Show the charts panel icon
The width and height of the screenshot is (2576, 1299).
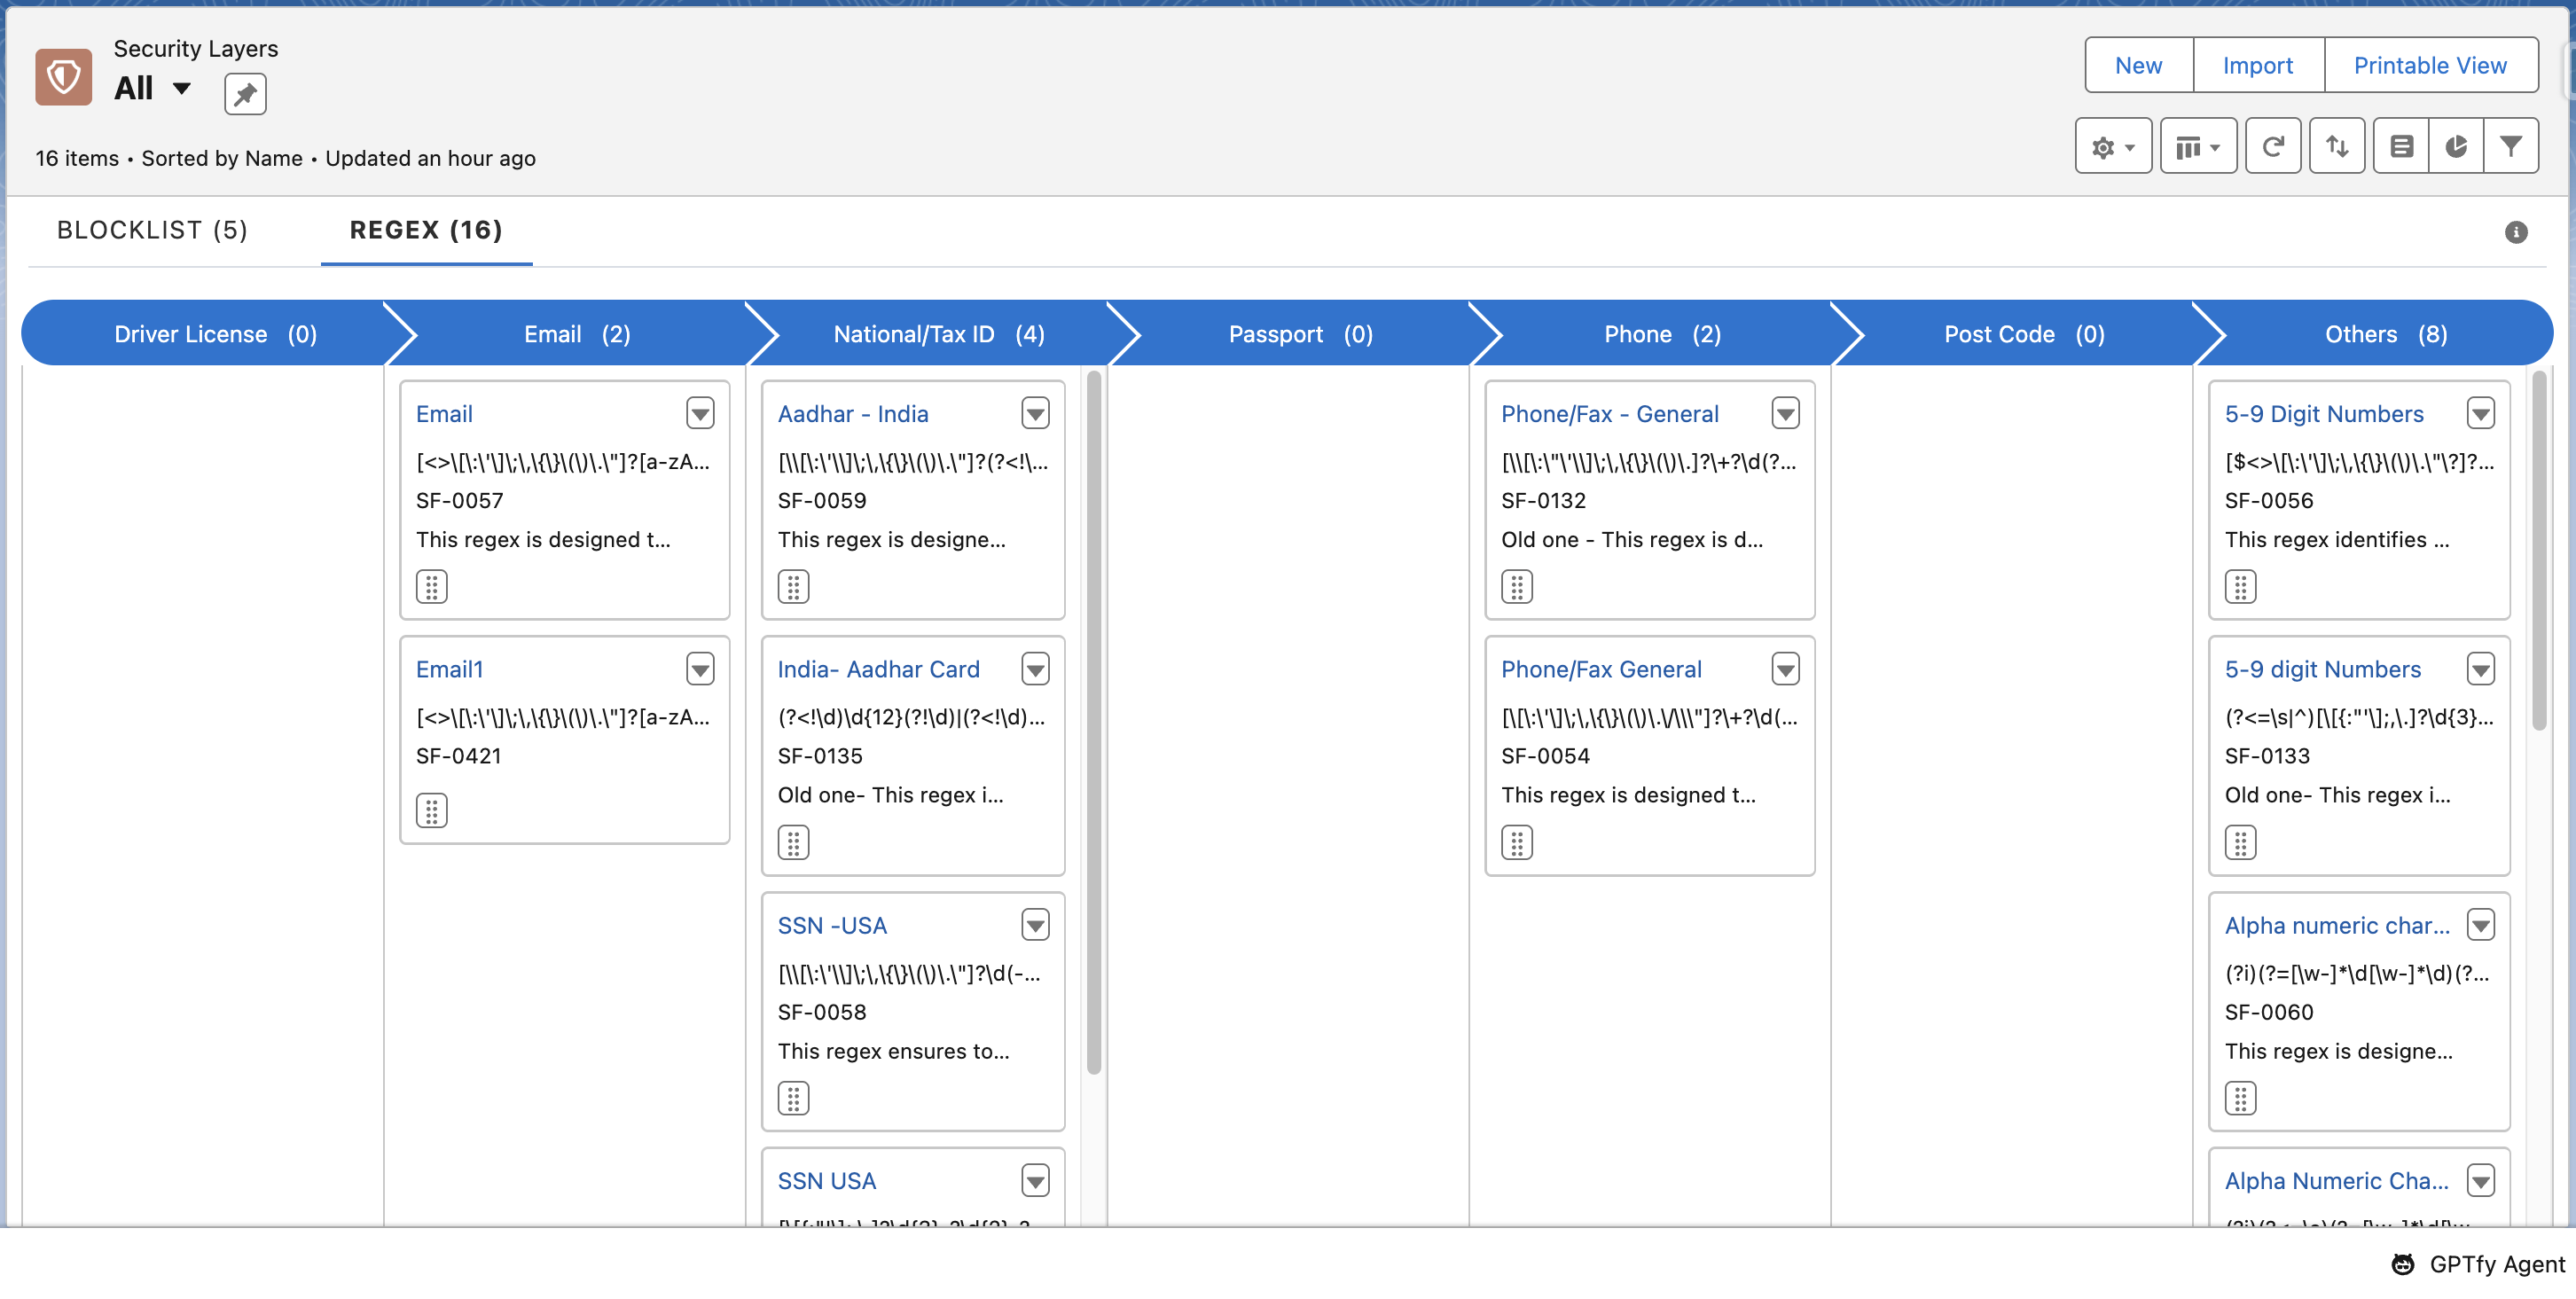point(2456,147)
